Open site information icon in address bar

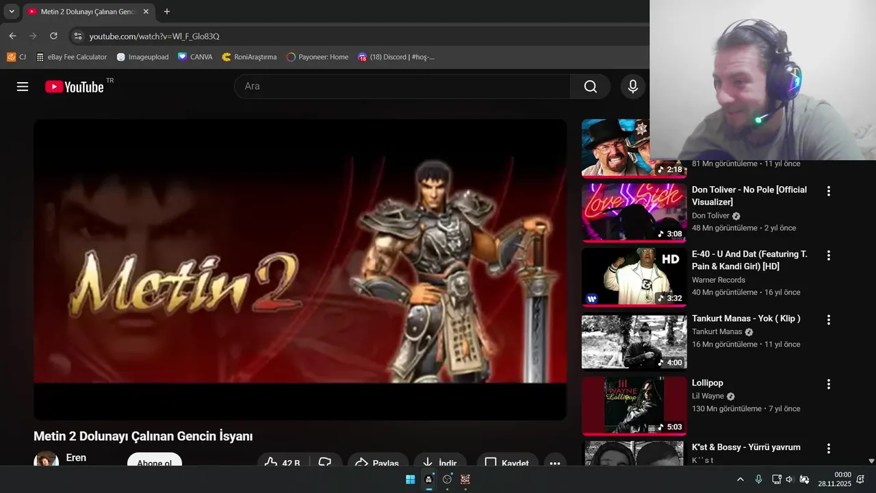(x=78, y=36)
